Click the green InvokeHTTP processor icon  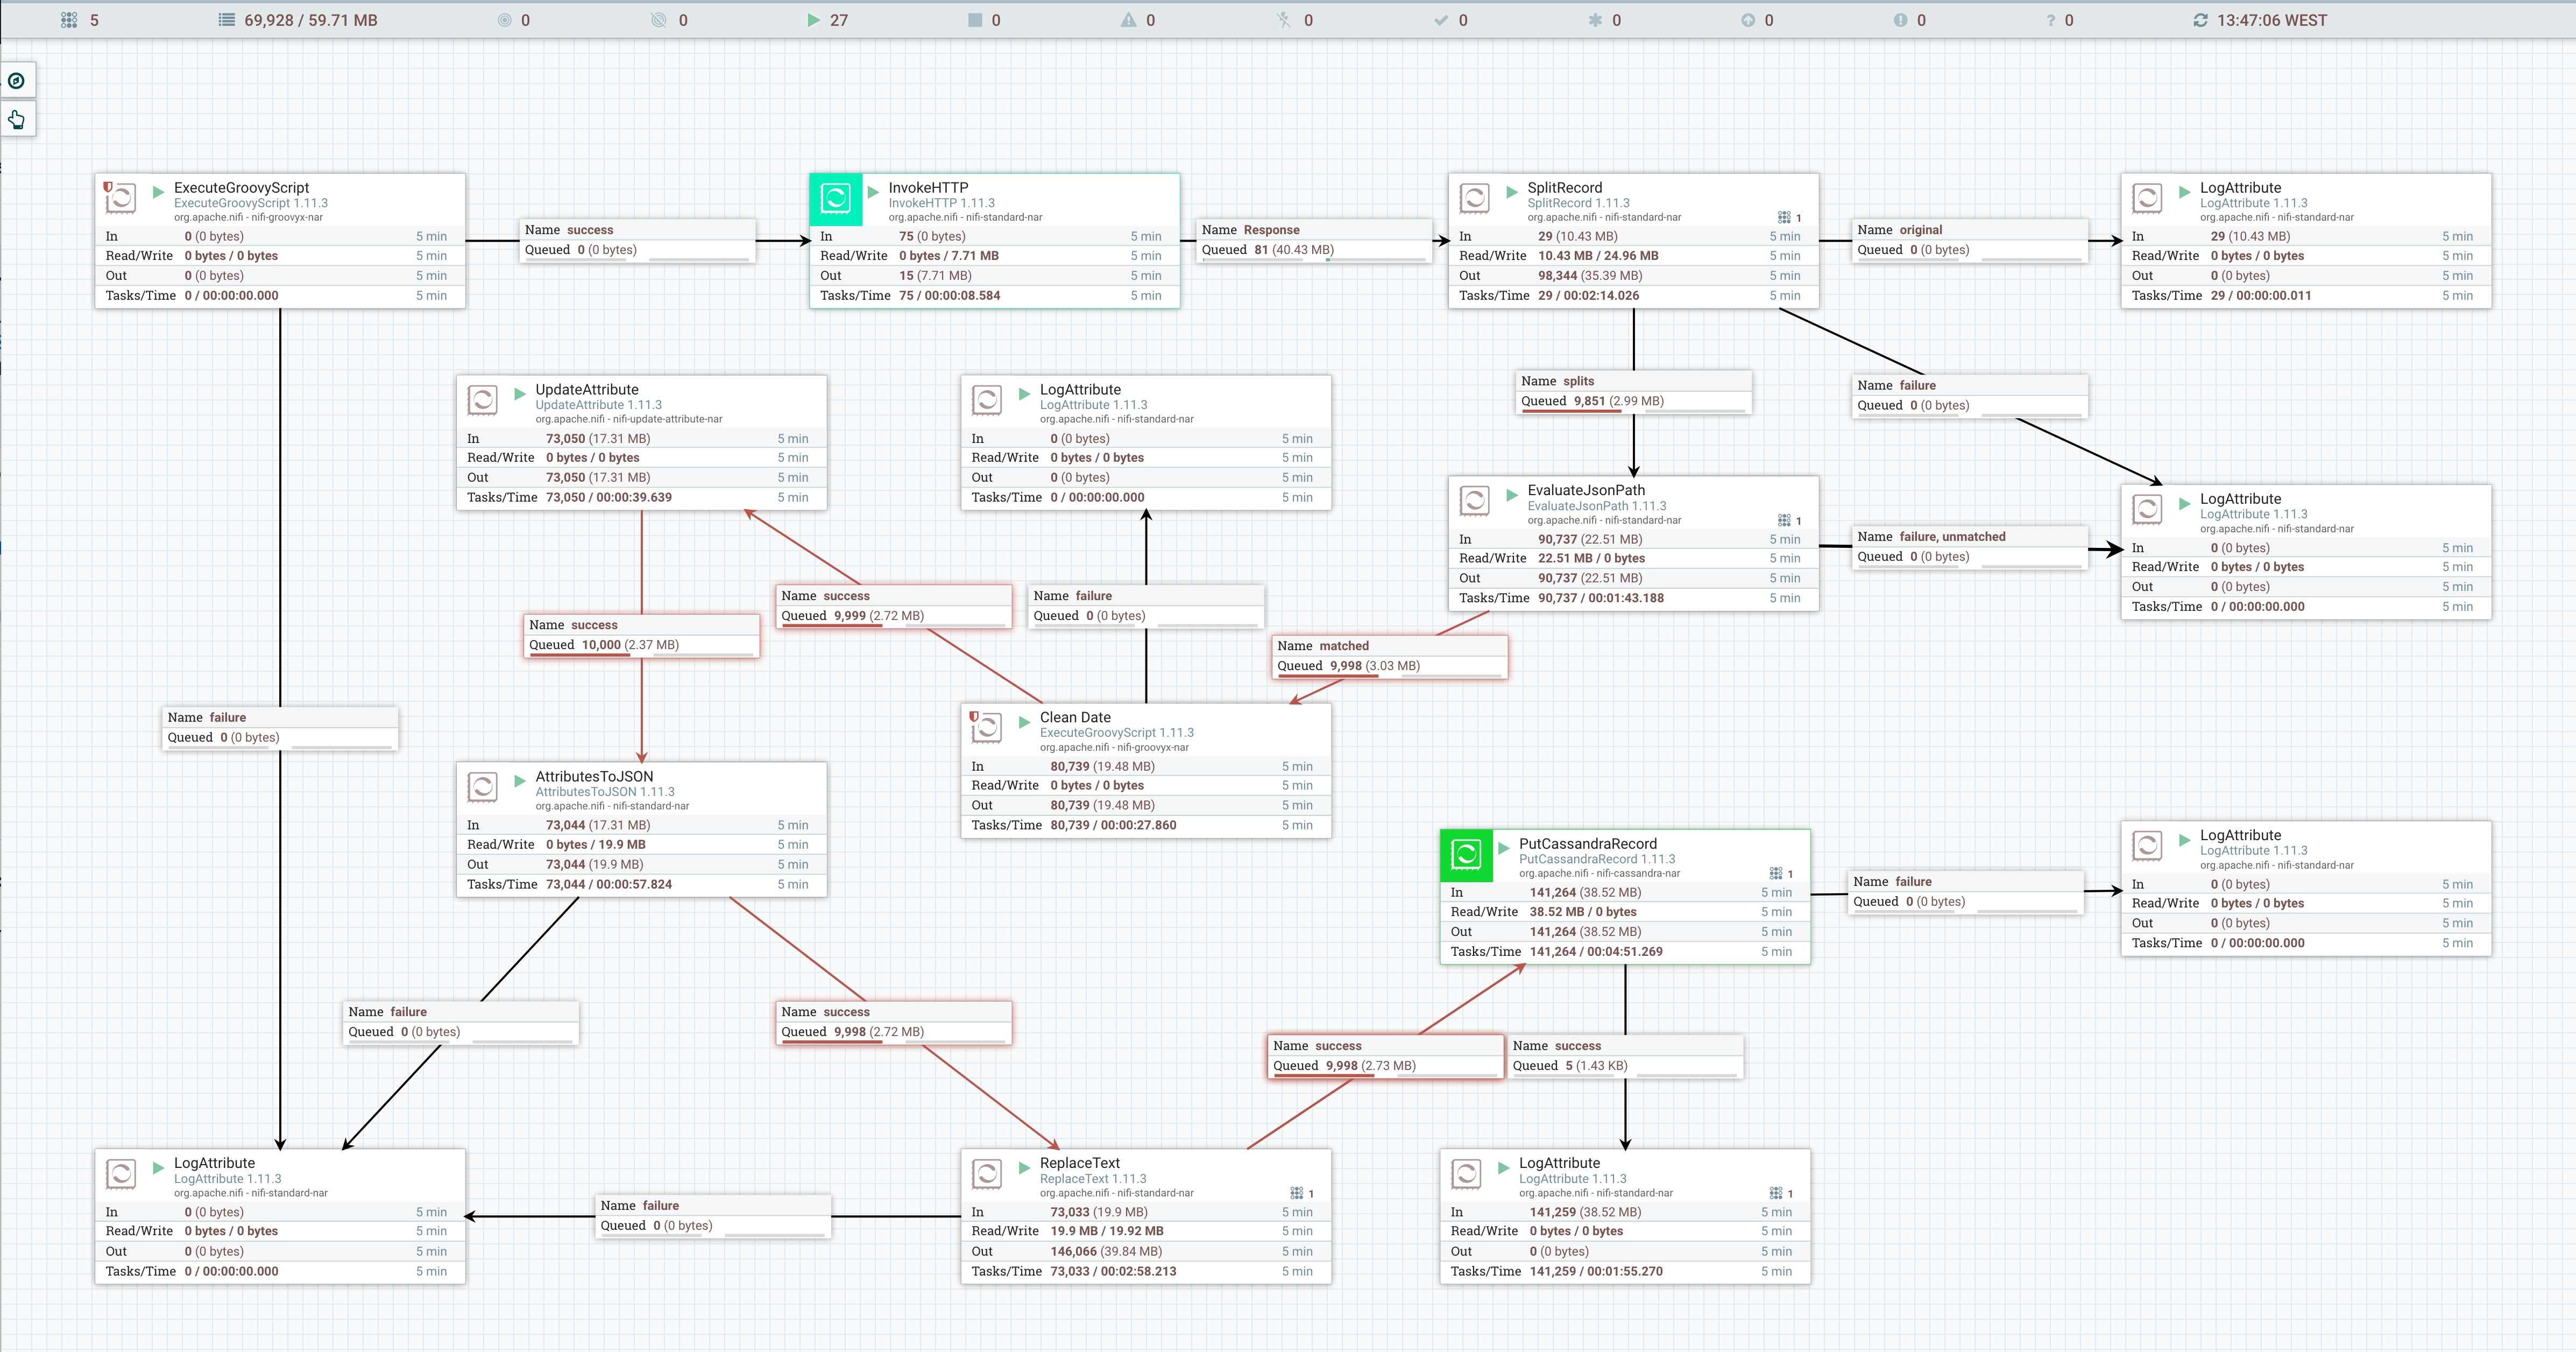(x=835, y=198)
